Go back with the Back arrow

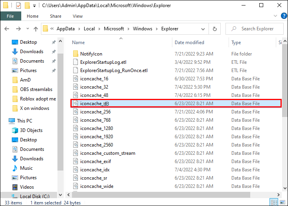click(x=7, y=29)
